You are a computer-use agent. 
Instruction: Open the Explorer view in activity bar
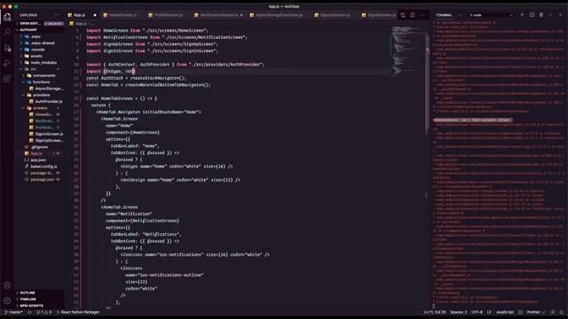click(x=7, y=17)
